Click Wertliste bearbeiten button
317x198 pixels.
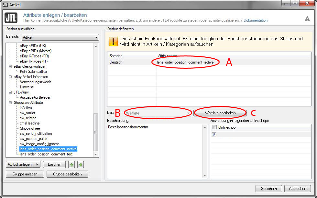[220, 113]
